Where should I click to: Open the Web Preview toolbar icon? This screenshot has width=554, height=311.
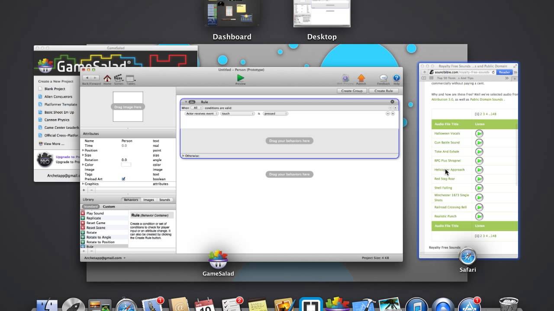tap(345, 78)
